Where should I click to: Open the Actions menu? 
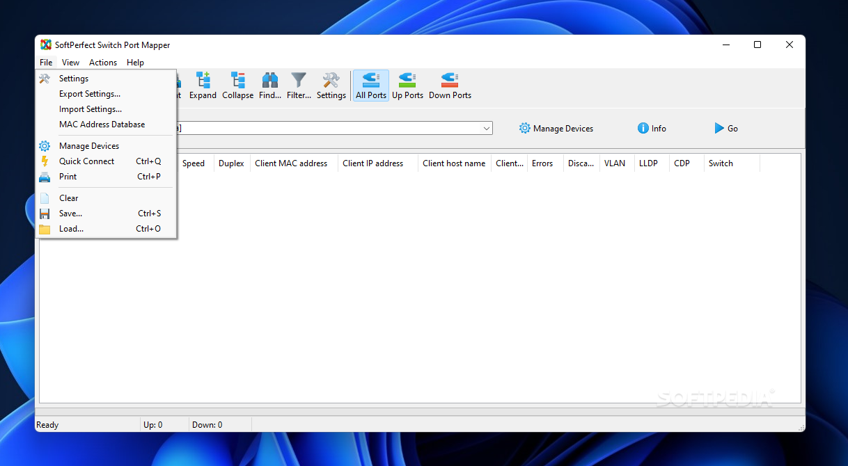pyautogui.click(x=103, y=63)
